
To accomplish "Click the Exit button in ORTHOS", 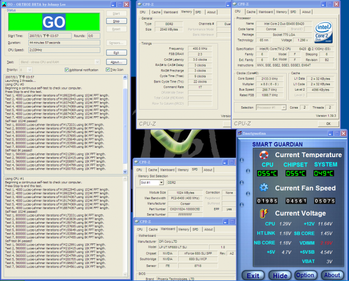I will 116,53.
